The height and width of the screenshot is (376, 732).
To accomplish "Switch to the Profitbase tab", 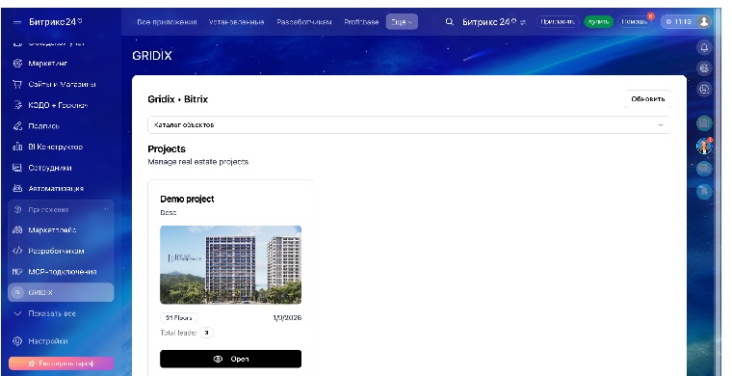I will [x=361, y=22].
